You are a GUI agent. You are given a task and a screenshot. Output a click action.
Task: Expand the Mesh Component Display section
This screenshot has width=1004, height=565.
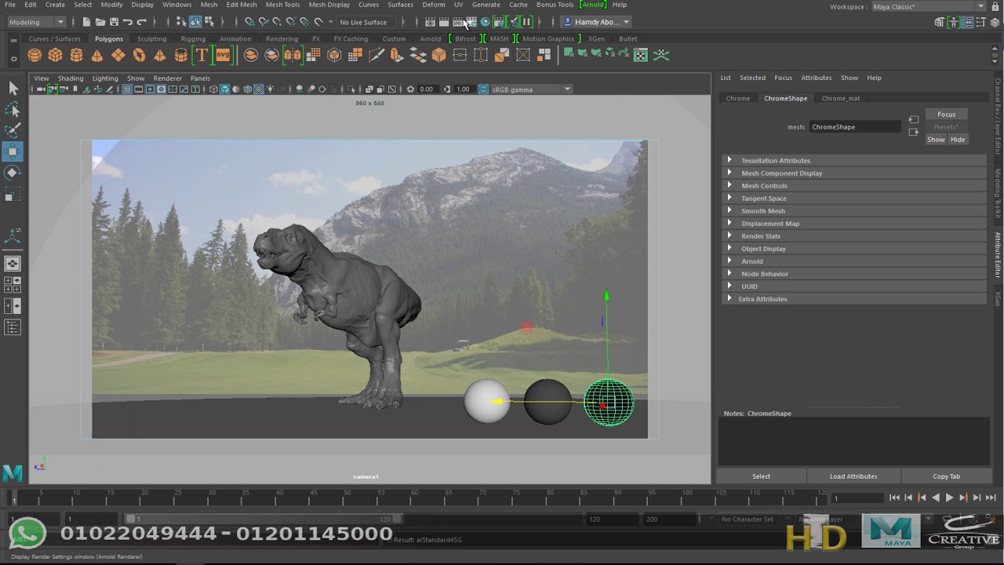tap(853, 173)
